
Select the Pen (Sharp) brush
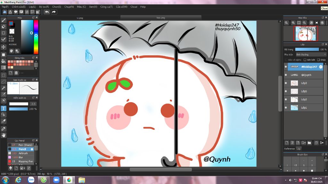point(21,145)
